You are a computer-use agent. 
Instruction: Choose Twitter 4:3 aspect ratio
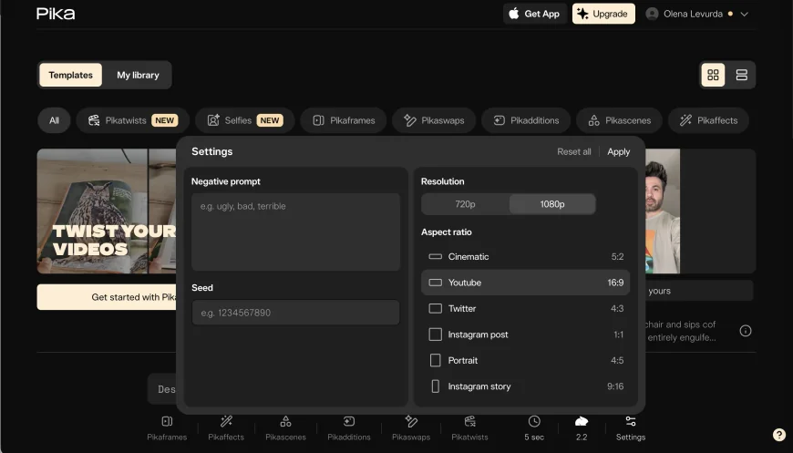pos(525,308)
